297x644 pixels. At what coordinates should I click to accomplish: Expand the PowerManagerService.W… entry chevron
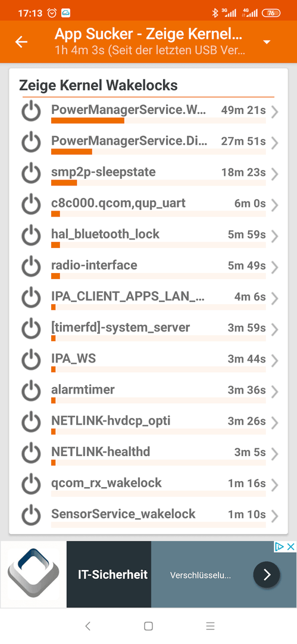pos(275,112)
